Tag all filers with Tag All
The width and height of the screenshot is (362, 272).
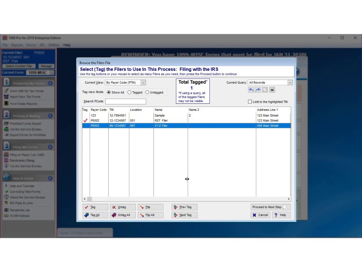point(95,215)
